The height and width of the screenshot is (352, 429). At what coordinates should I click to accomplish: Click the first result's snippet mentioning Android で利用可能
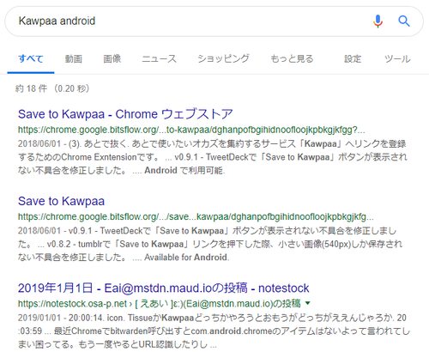pos(212,157)
